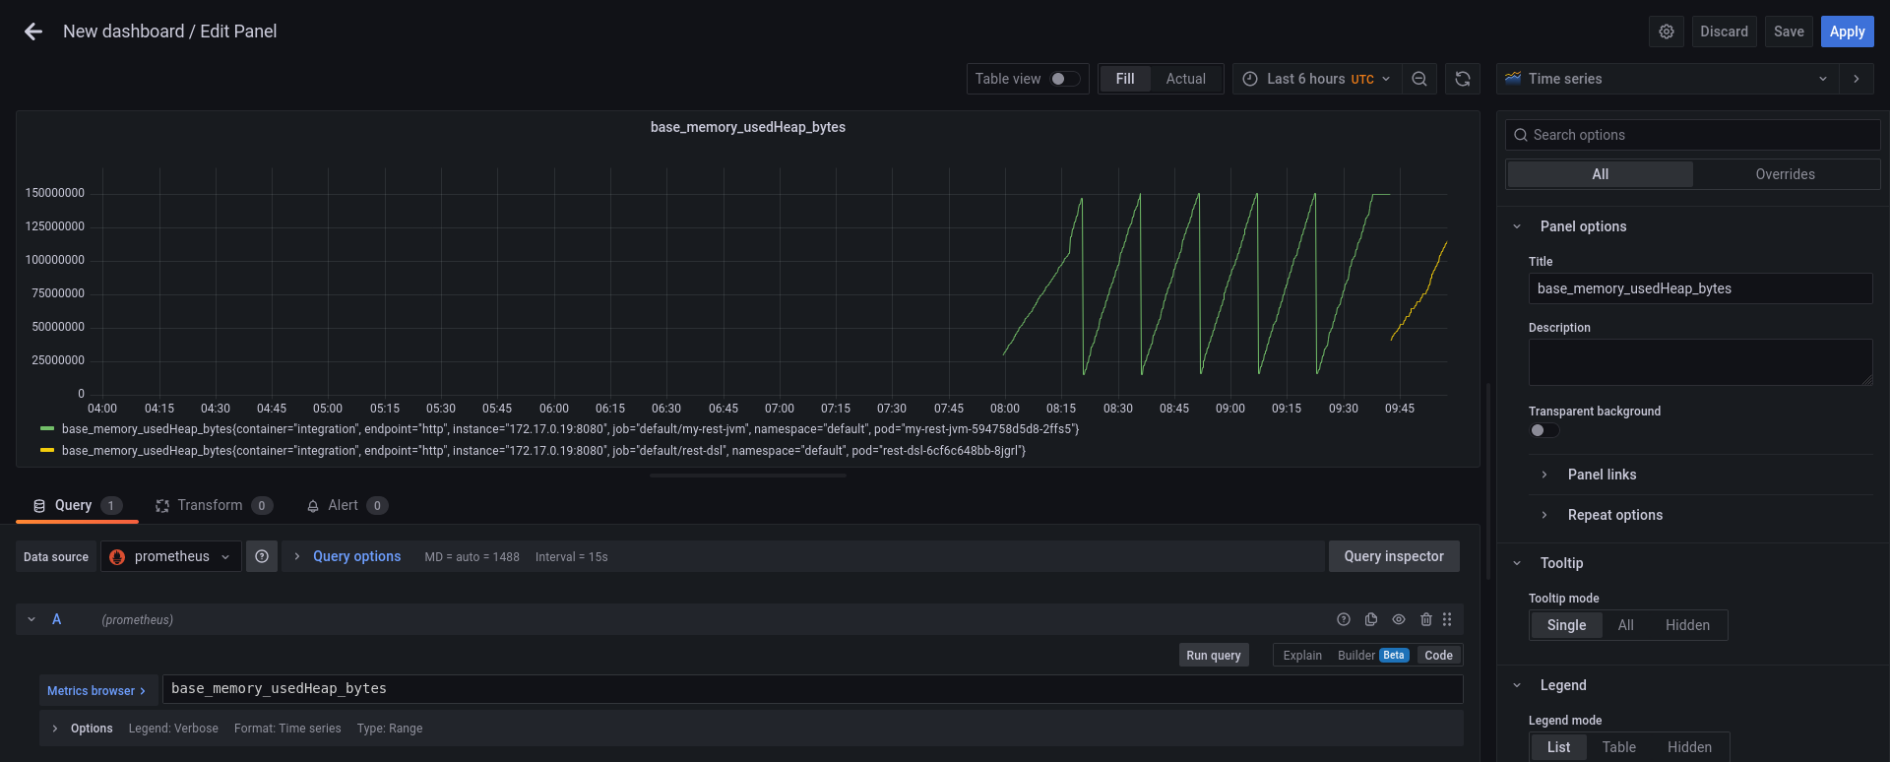Image resolution: width=1890 pixels, height=762 pixels.
Task: Switch to the Overrides tab
Action: [x=1785, y=174]
